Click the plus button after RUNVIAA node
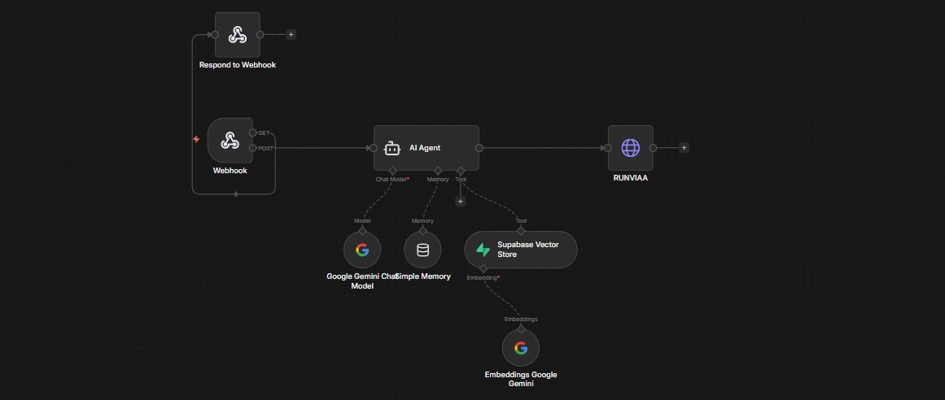This screenshot has height=400, width=945. click(x=684, y=148)
